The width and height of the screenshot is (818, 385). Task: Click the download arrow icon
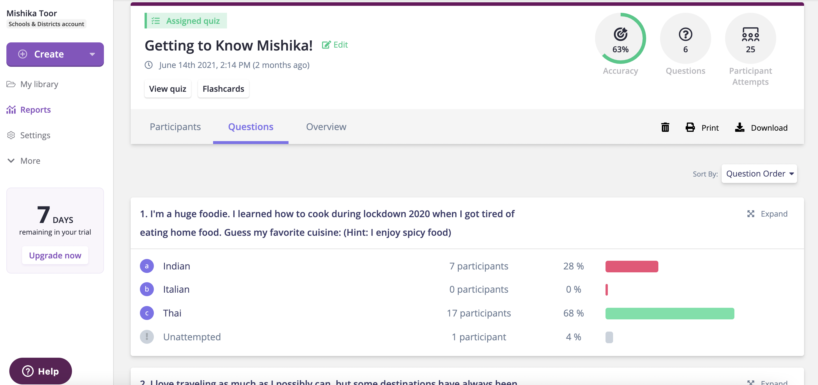point(740,127)
